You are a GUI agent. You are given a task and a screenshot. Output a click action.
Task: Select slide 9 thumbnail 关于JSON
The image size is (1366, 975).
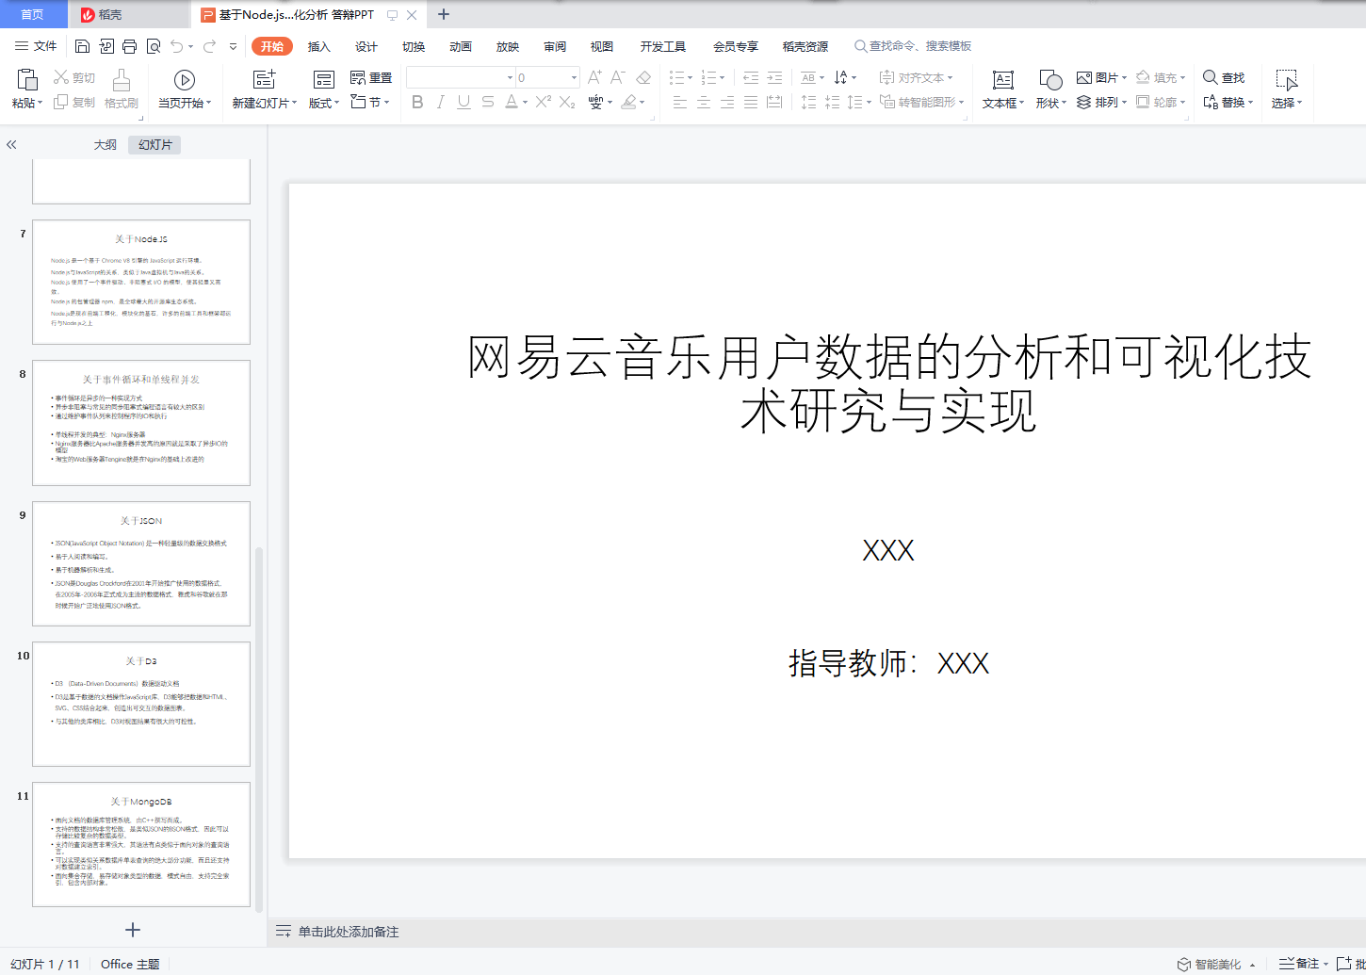tap(141, 563)
